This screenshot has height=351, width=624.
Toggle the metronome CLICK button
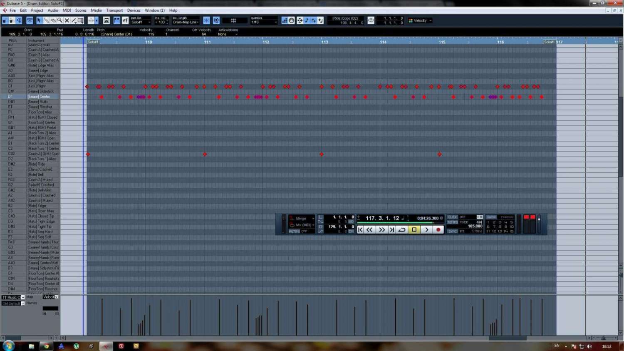(x=452, y=217)
